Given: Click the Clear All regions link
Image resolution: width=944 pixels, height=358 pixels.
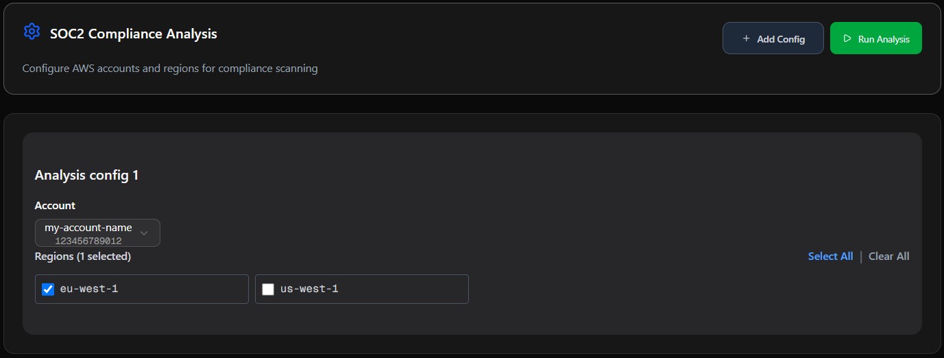Looking at the screenshot, I should 888,256.
